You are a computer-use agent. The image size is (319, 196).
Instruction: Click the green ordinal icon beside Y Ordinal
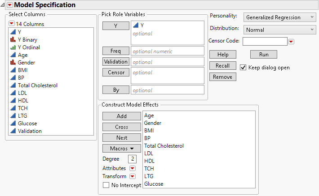tap(13, 47)
